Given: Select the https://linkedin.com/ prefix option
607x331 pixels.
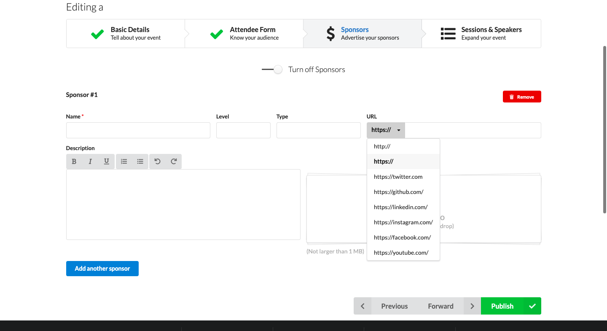Looking at the screenshot, I should coord(403,207).
